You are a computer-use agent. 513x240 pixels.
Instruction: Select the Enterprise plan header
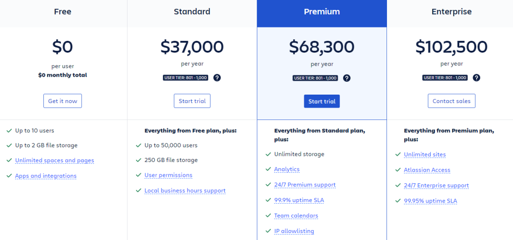pos(451,11)
